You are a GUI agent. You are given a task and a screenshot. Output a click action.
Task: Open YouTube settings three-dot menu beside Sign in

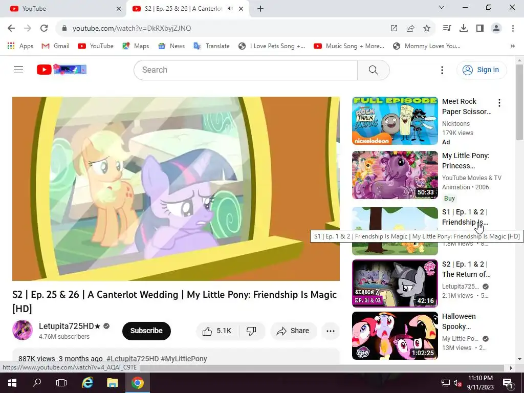(442, 70)
